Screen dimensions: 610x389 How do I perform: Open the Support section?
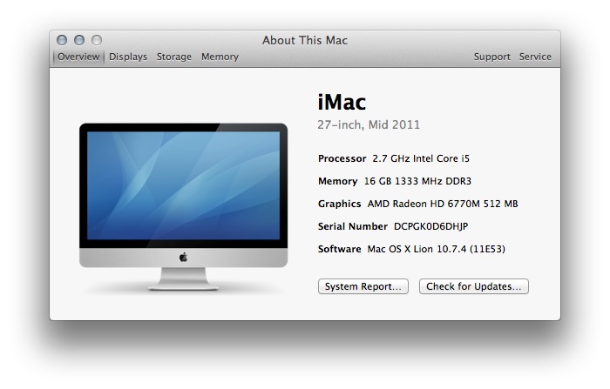(491, 57)
